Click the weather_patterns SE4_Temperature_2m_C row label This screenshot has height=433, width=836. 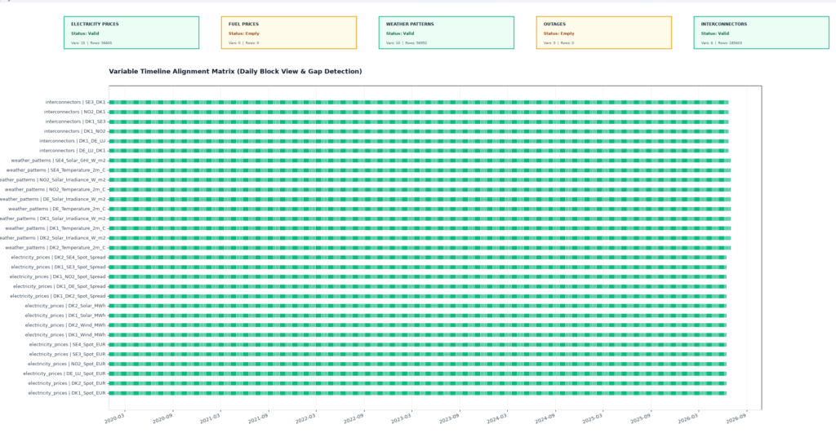click(56, 170)
